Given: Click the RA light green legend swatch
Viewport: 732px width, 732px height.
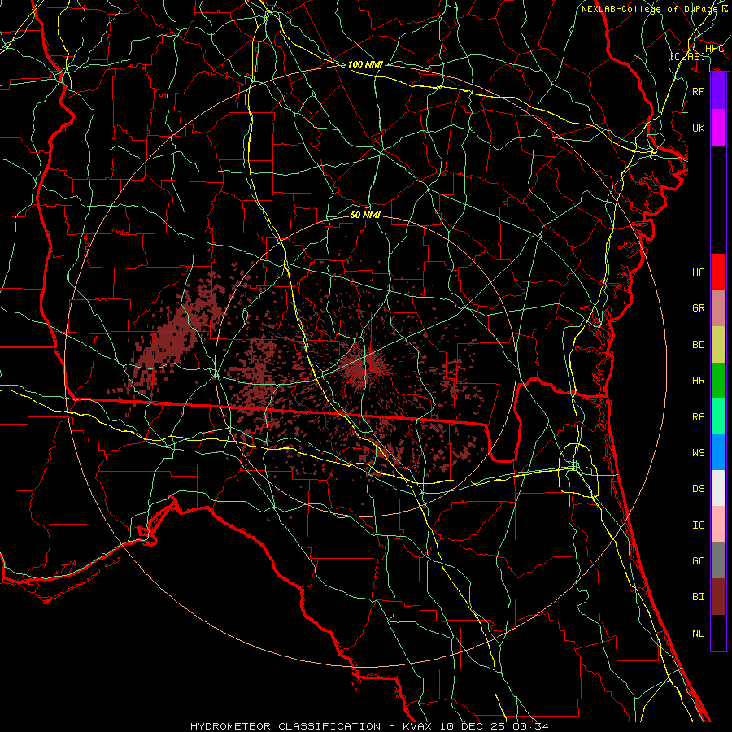Looking at the screenshot, I should [x=718, y=416].
